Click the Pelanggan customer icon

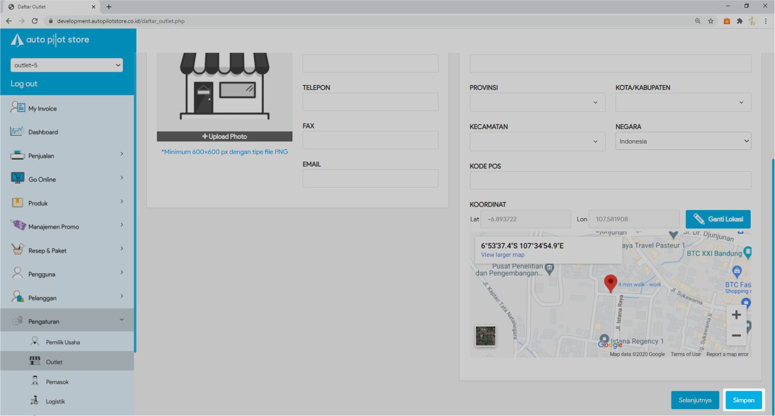[17, 297]
